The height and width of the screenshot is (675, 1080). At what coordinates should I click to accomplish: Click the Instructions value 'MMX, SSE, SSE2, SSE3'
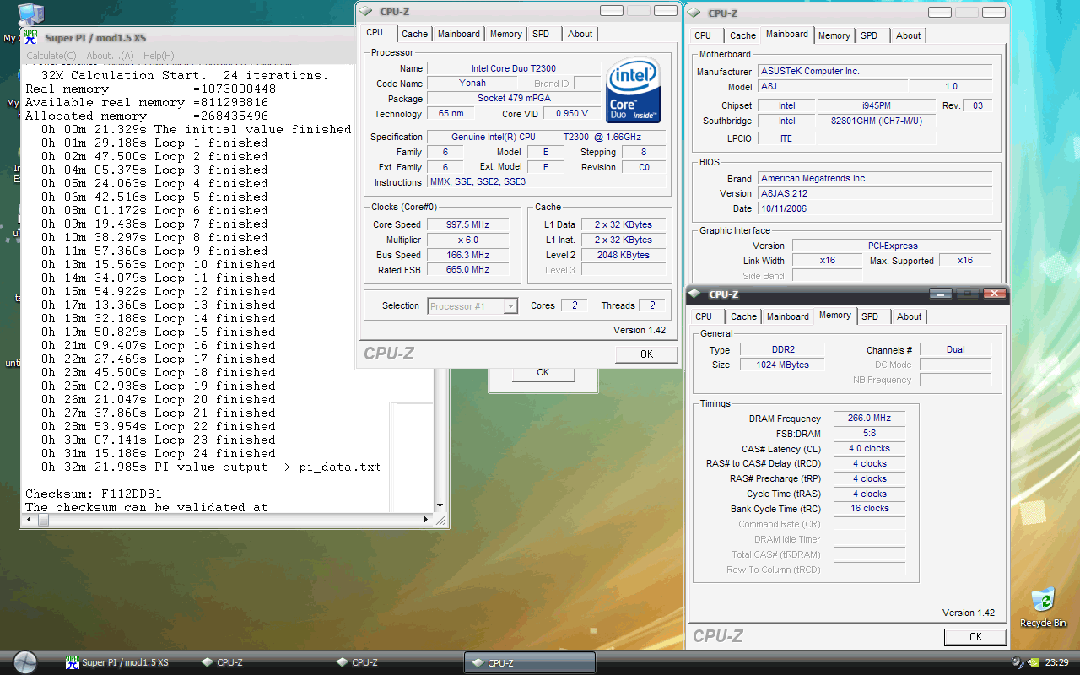point(547,182)
